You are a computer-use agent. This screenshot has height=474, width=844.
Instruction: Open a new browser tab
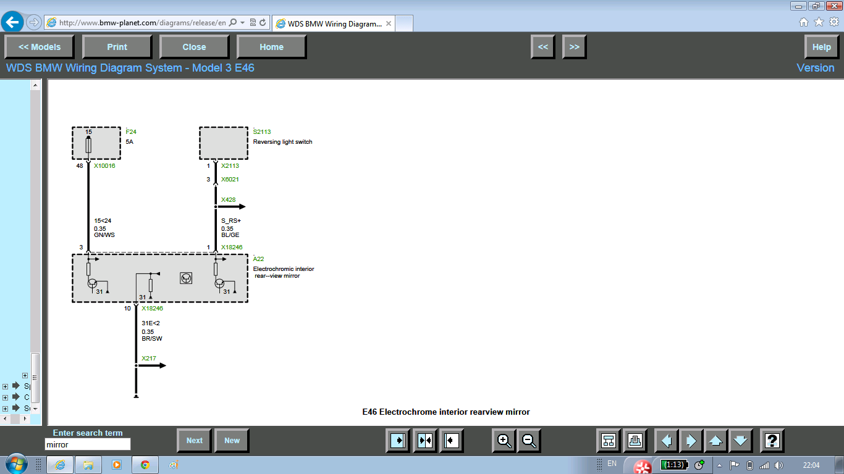click(404, 23)
